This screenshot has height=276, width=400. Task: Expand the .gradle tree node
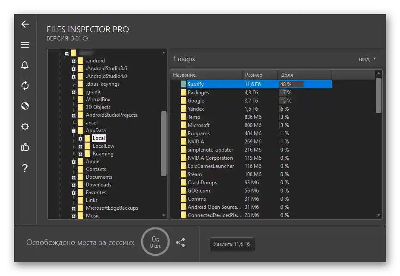(x=73, y=92)
